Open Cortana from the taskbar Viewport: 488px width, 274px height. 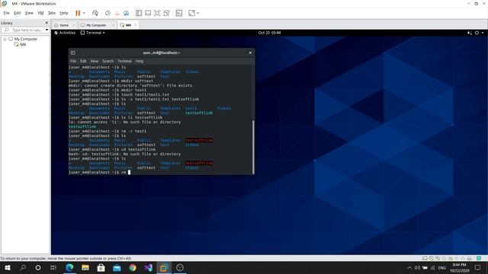point(38,267)
